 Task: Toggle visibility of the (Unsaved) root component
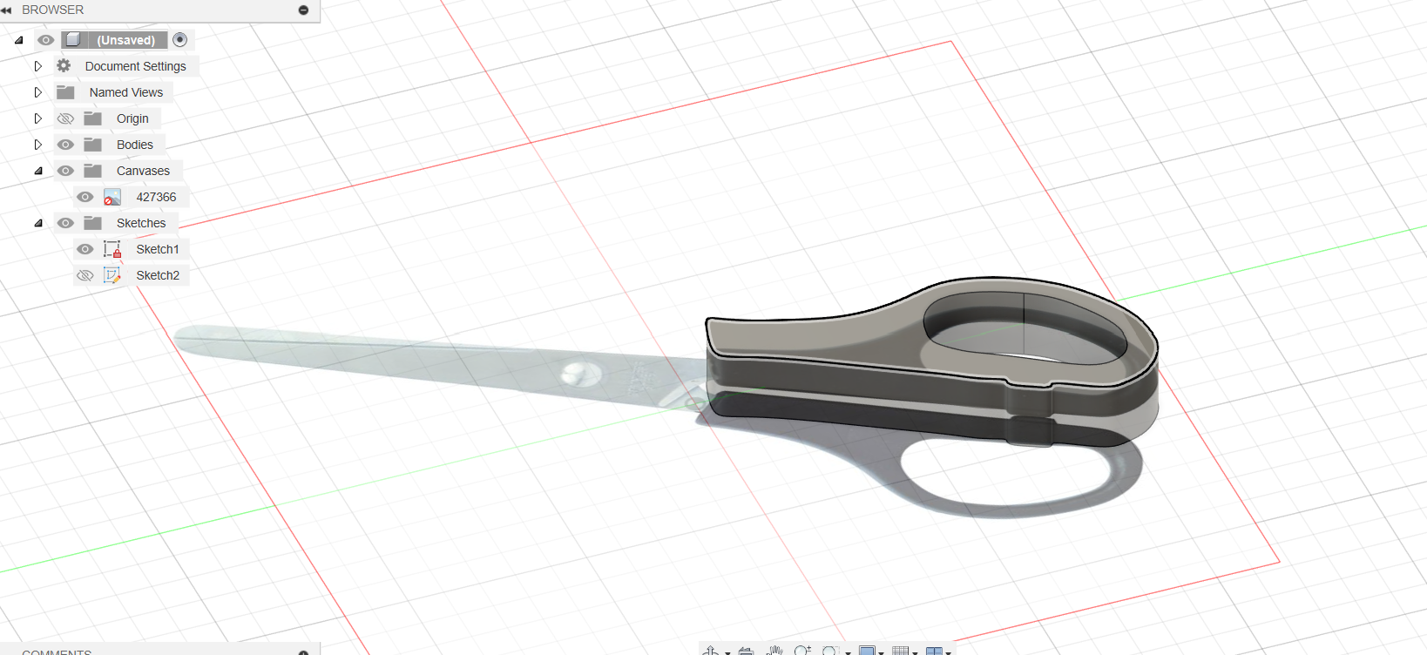pyautogui.click(x=46, y=40)
